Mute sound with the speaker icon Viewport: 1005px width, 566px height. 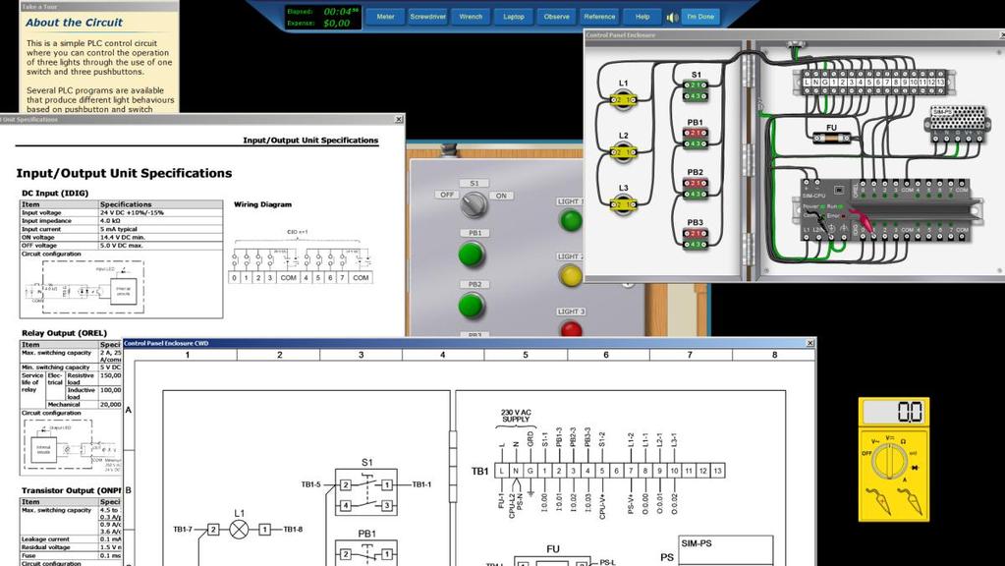tap(672, 18)
